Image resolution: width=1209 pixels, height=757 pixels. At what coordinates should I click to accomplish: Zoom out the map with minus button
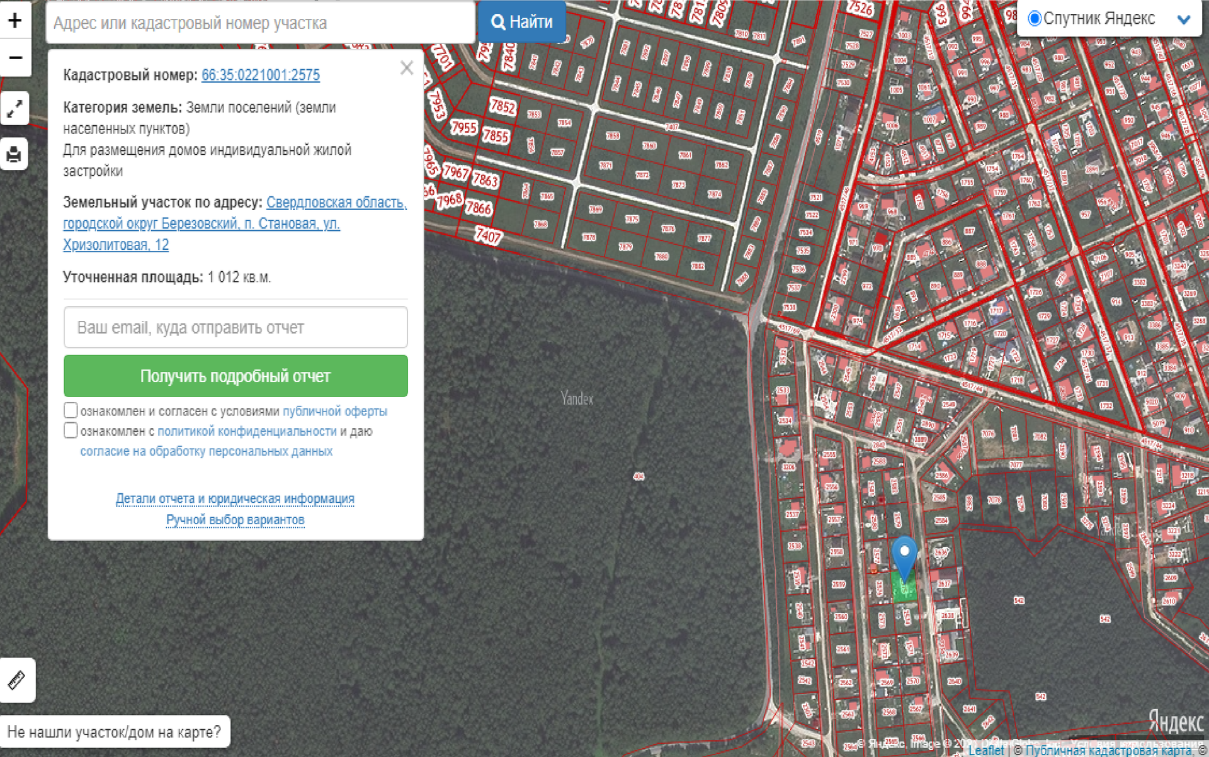15,58
